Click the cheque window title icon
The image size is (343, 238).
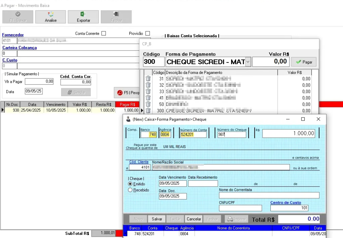128,119
